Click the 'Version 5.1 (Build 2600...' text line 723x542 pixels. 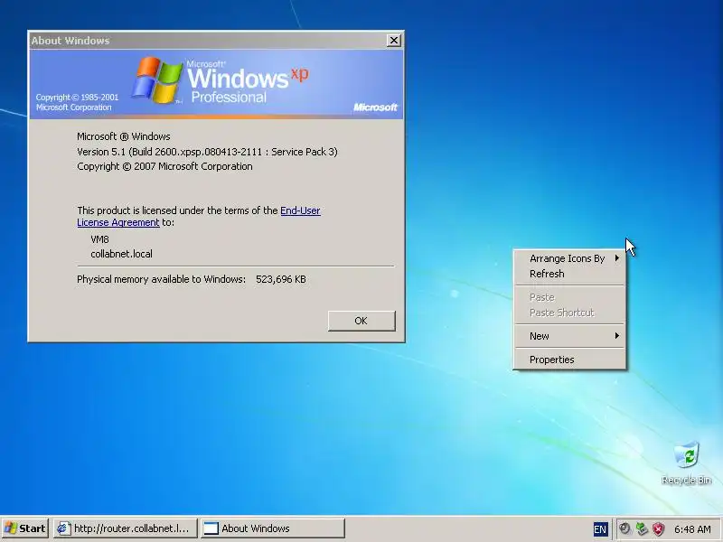point(207,152)
